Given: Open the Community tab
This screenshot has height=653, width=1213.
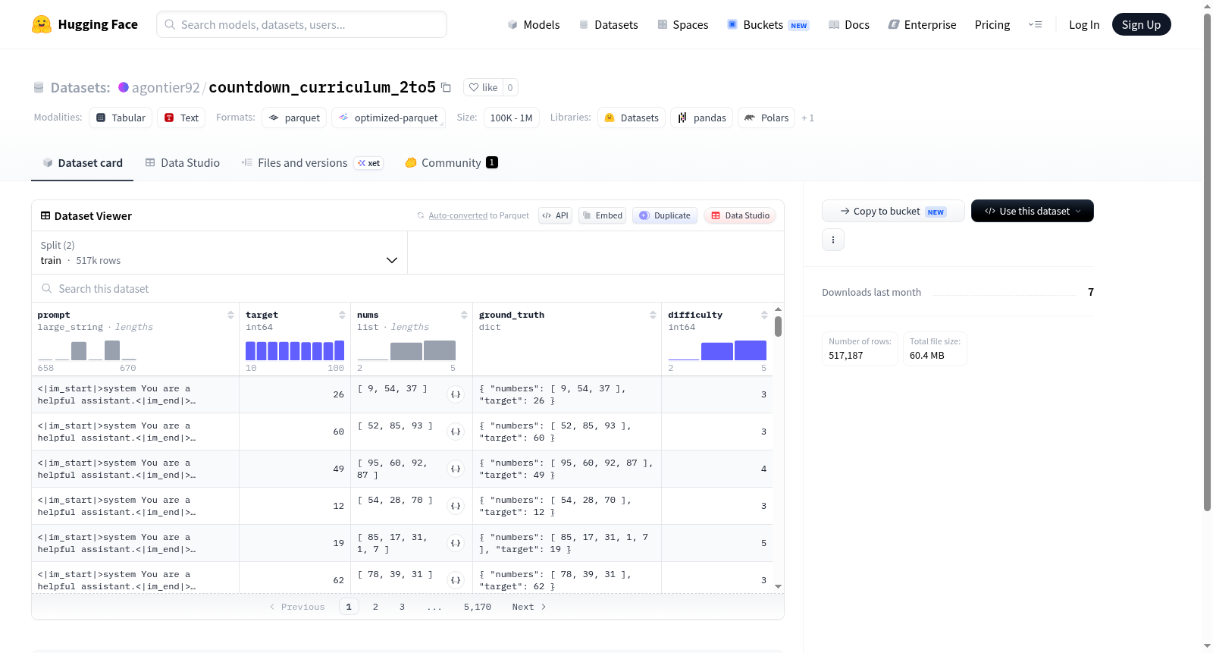Looking at the screenshot, I should tap(452, 163).
